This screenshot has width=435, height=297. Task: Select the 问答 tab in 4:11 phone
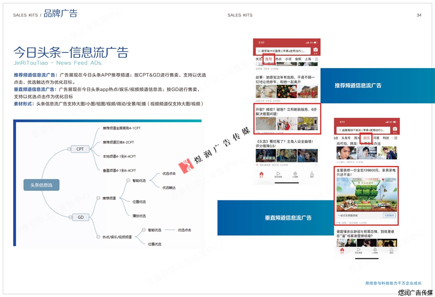376,138
